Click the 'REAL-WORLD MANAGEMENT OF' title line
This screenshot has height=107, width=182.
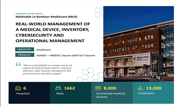[x=53, y=24]
